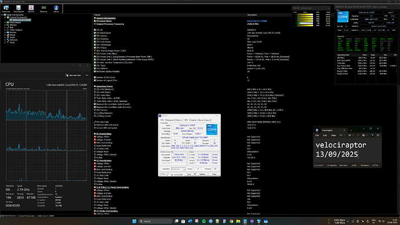Open Google Chrome from the taskbar
The image size is (400, 225).
point(231,221)
